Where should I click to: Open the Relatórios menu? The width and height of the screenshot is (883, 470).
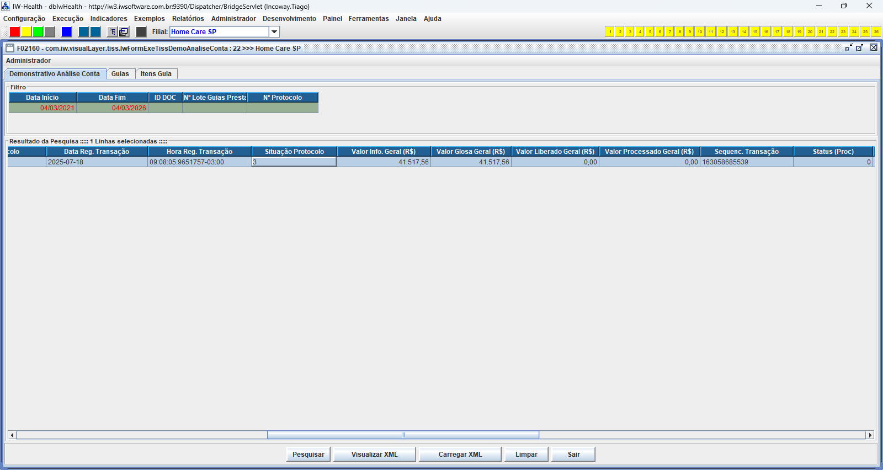click(x=188, y=19)
